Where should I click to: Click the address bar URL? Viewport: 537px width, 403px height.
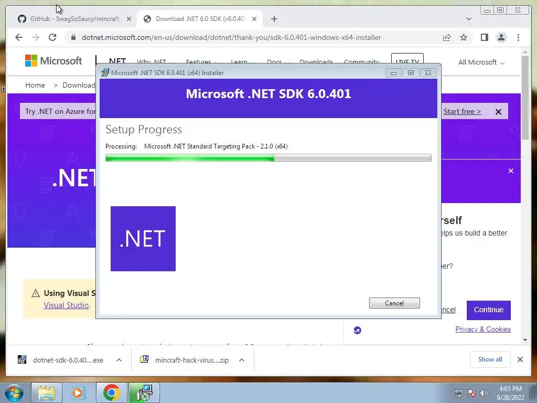point(231,37)
